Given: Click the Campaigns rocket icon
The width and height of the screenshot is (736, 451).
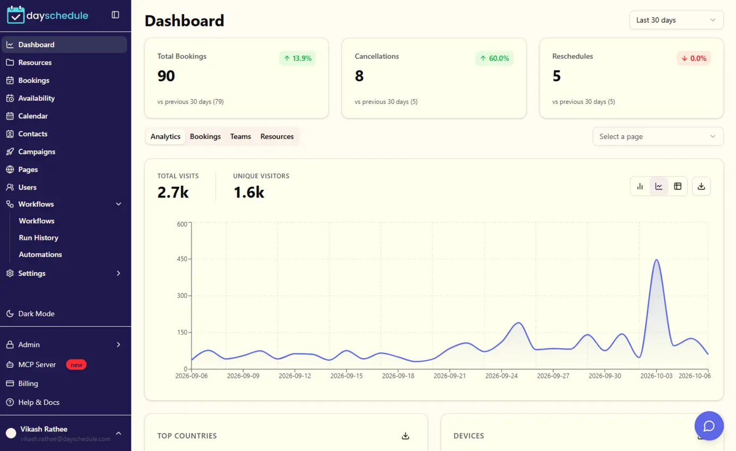Looking at the screenshot, I should click(10, 152).
